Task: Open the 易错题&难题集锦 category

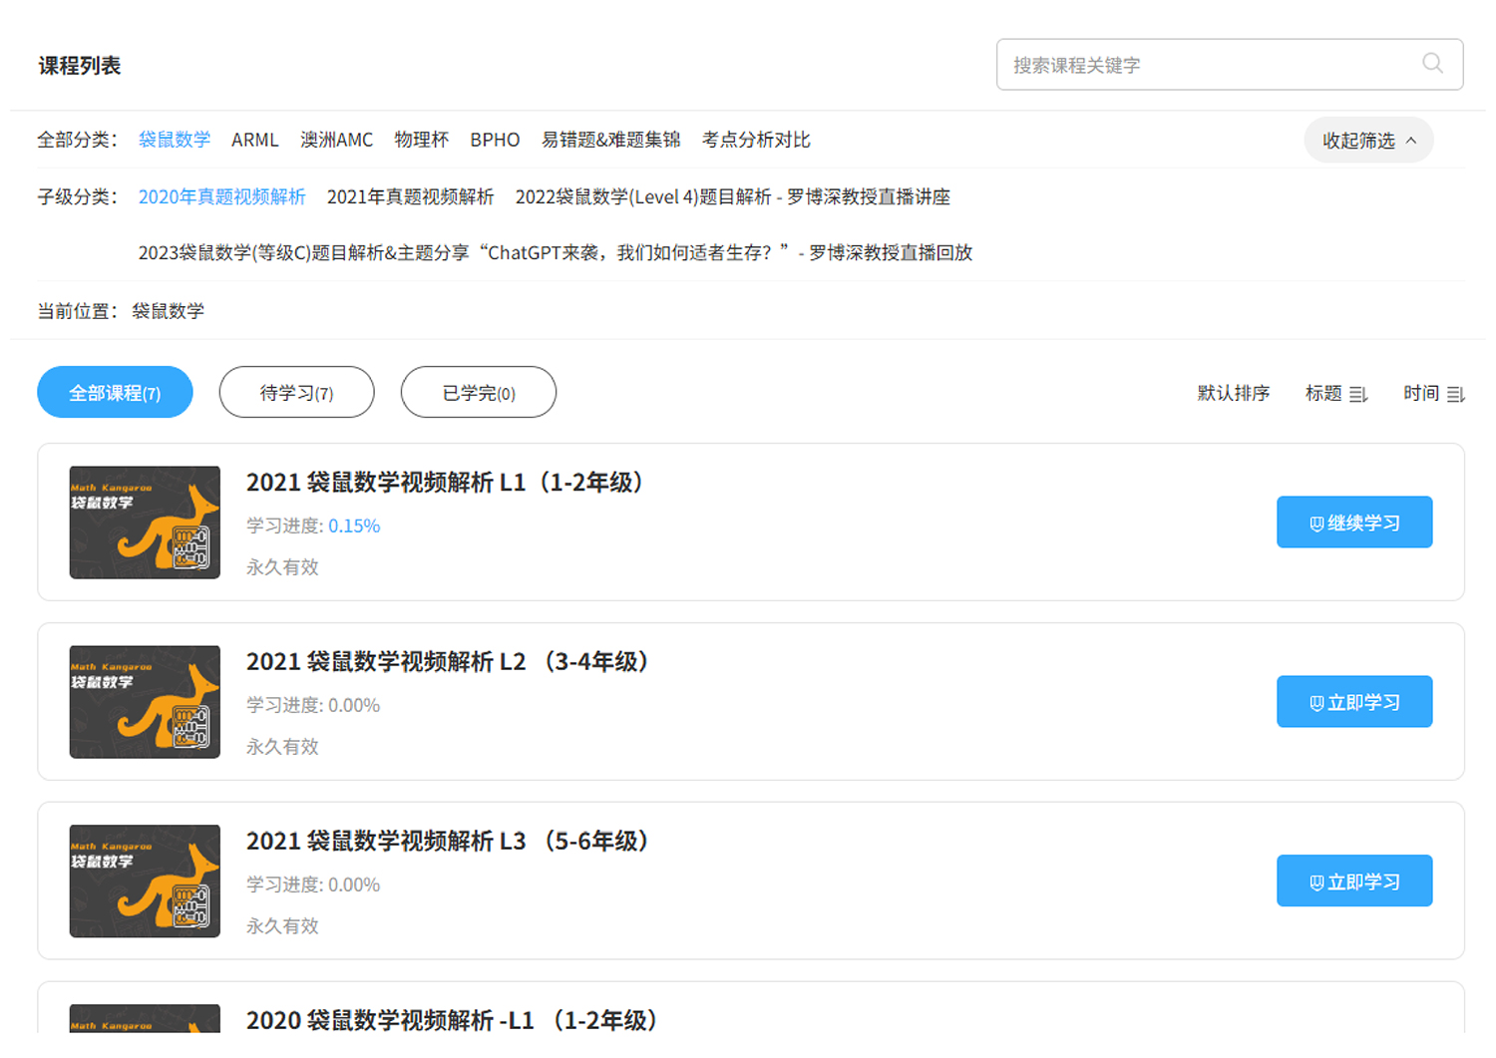Action: [610, 140]
